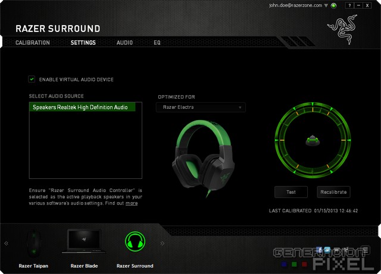Click the Razer Electra headset image

203,159
